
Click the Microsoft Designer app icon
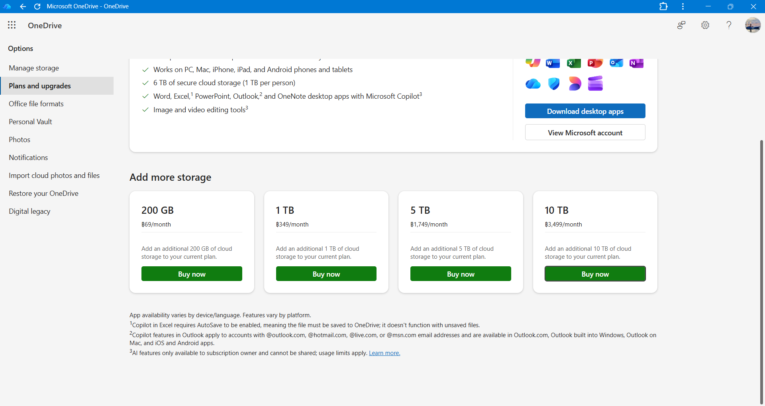[x=575, y=84]
